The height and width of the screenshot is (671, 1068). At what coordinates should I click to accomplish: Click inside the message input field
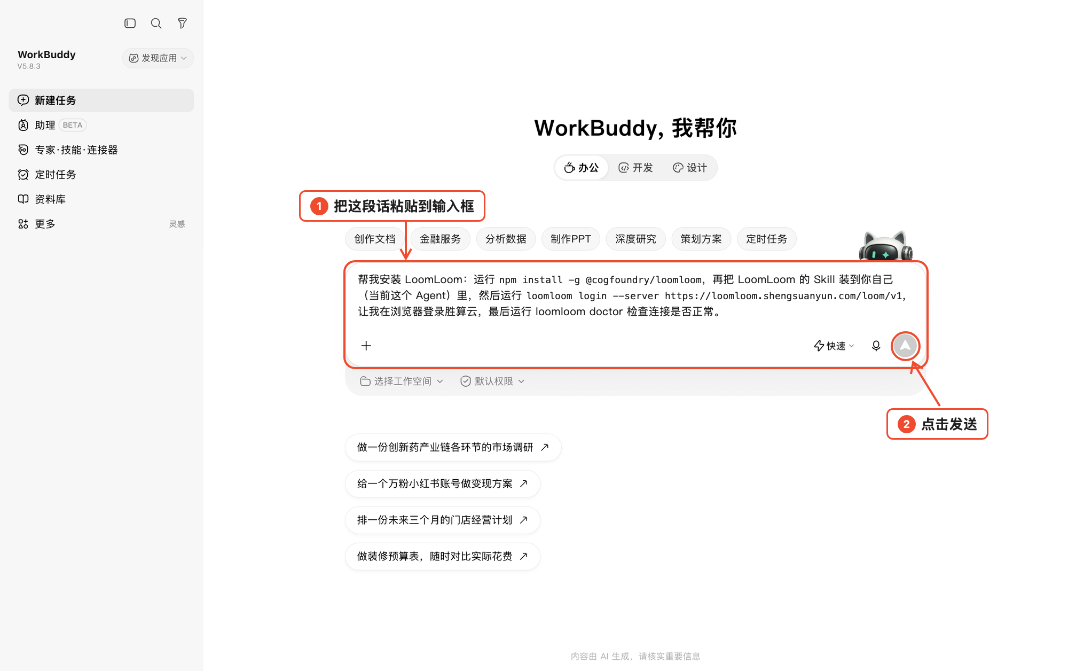coord(635,296)
